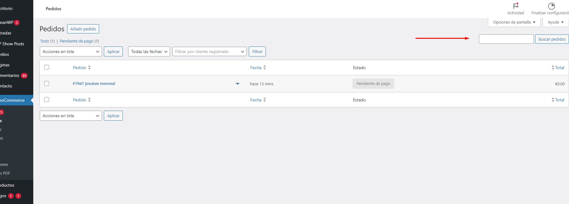Expand Opciones de pantalla tab
569x204 pixels.
coord(514,22)
